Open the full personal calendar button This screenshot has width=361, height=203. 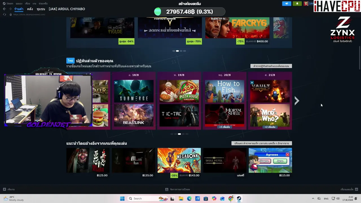(271, 66)
